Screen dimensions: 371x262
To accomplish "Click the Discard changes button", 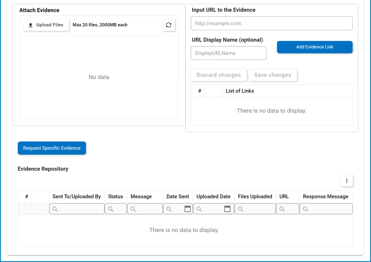I will coord(219,75).
